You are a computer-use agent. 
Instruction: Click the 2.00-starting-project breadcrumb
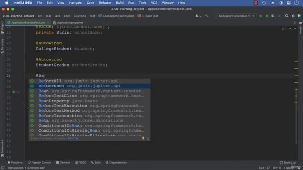[18, 16]
